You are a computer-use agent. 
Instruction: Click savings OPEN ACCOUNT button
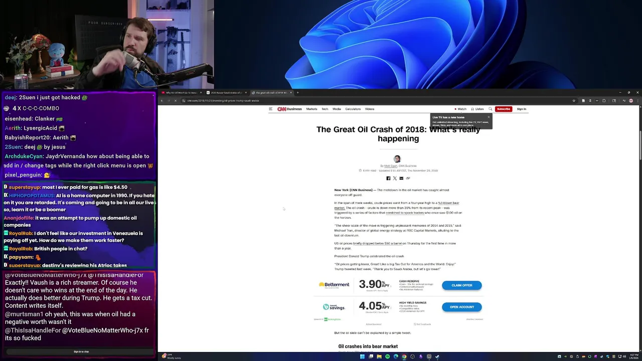[462, 307]
